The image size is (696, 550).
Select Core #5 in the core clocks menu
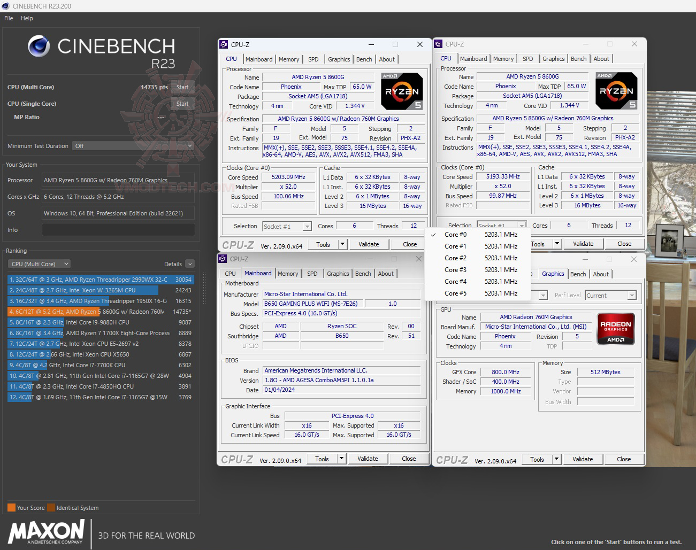pos(477,293)
